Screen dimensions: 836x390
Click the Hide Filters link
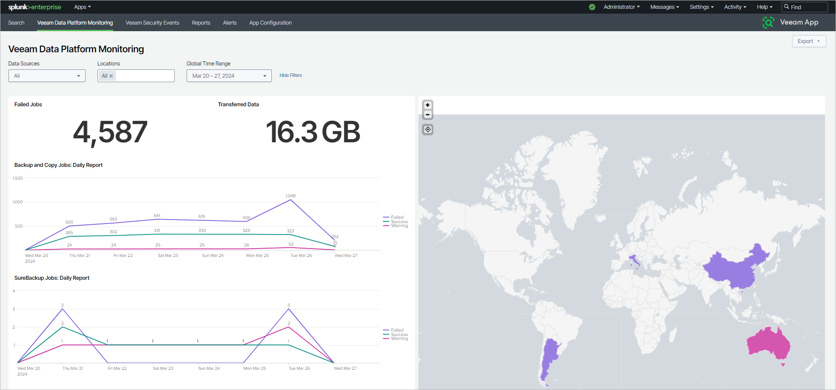pyautogui.click(x=291, y=76)
